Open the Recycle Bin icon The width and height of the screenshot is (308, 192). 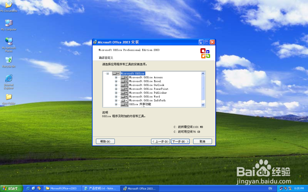[9, 62]
